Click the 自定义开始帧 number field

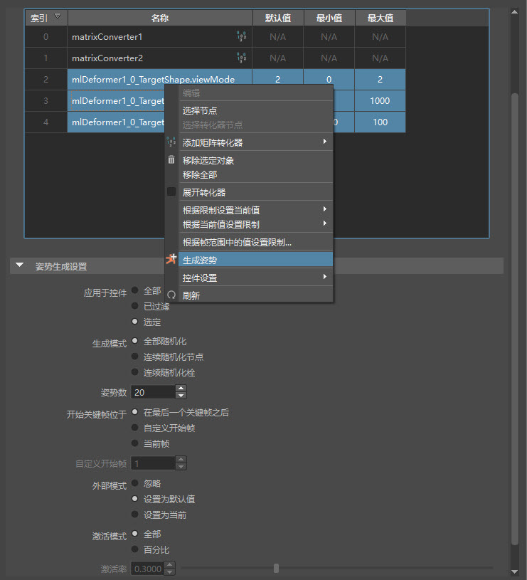point(153,463)
